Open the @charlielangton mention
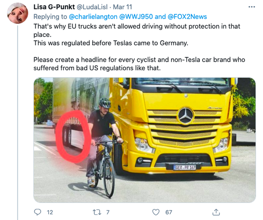Viewport: 263px width, 220px height. pyautogui.click(x=93, y=17)
